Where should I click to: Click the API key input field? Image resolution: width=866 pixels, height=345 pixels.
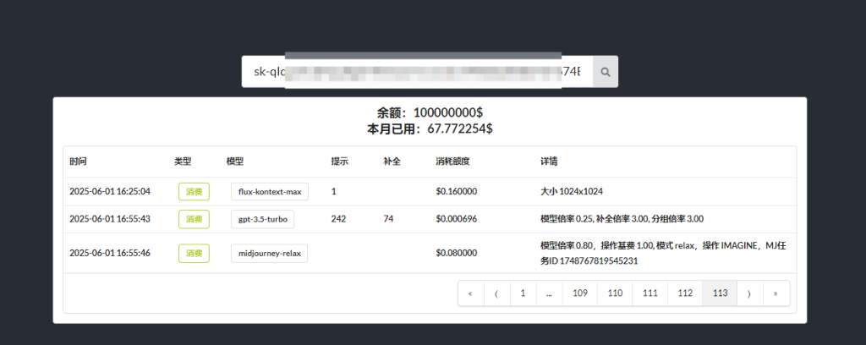pyautogui.click(x=417, y=72)
